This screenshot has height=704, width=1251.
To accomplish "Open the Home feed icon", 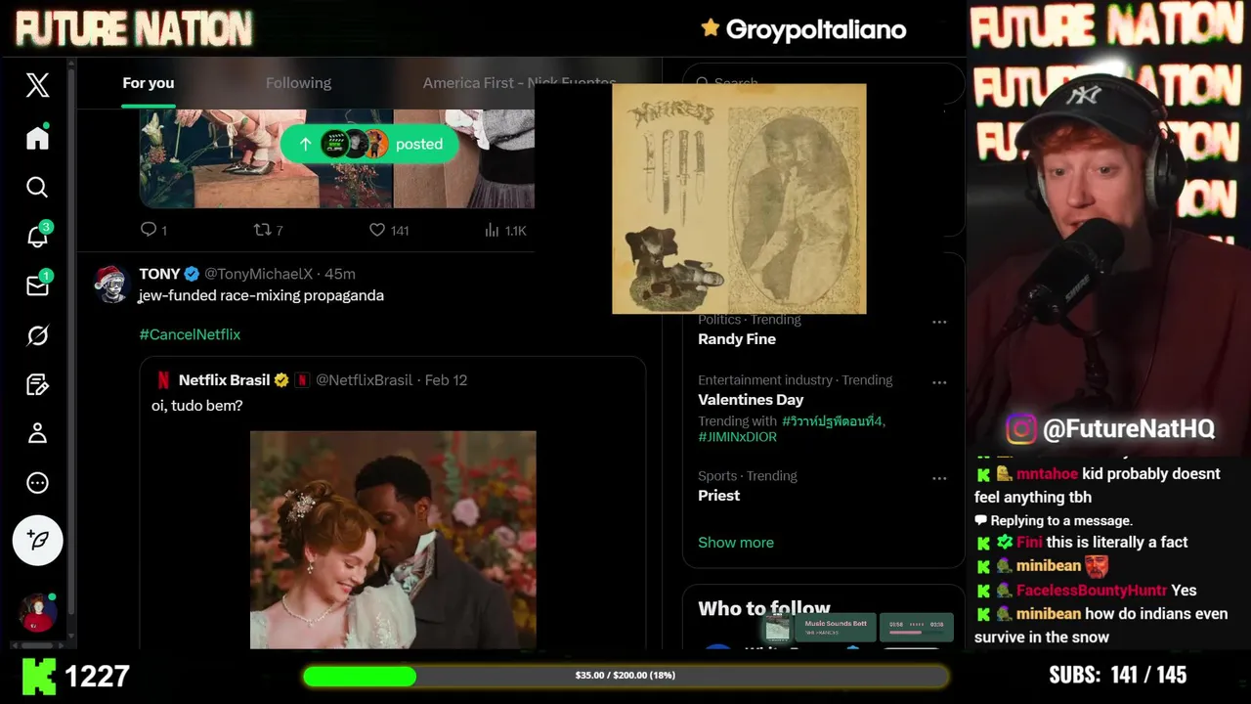I will tap(37, 138).
